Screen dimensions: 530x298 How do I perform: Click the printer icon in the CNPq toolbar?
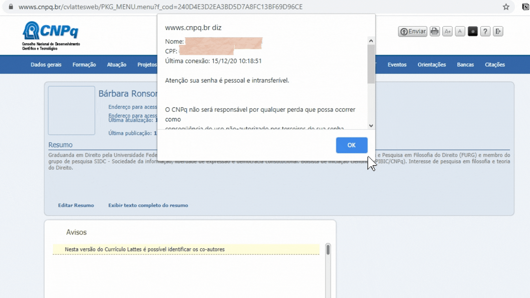[435, 31]
